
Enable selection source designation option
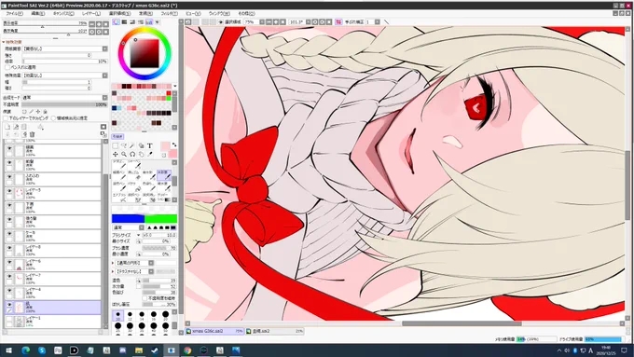(x=53, y=118)
